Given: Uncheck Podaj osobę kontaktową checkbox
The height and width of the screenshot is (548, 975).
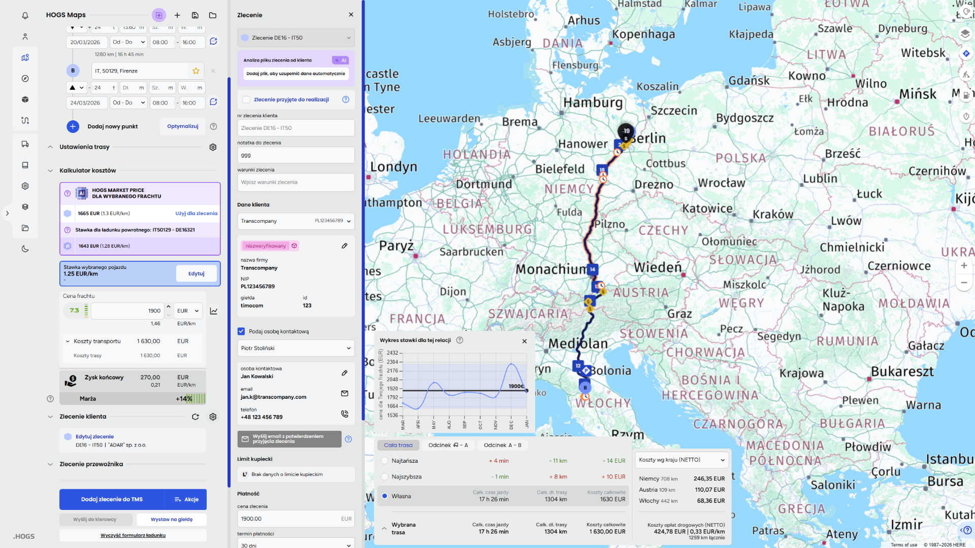Looking at the screenshot, I should point(241,331).
